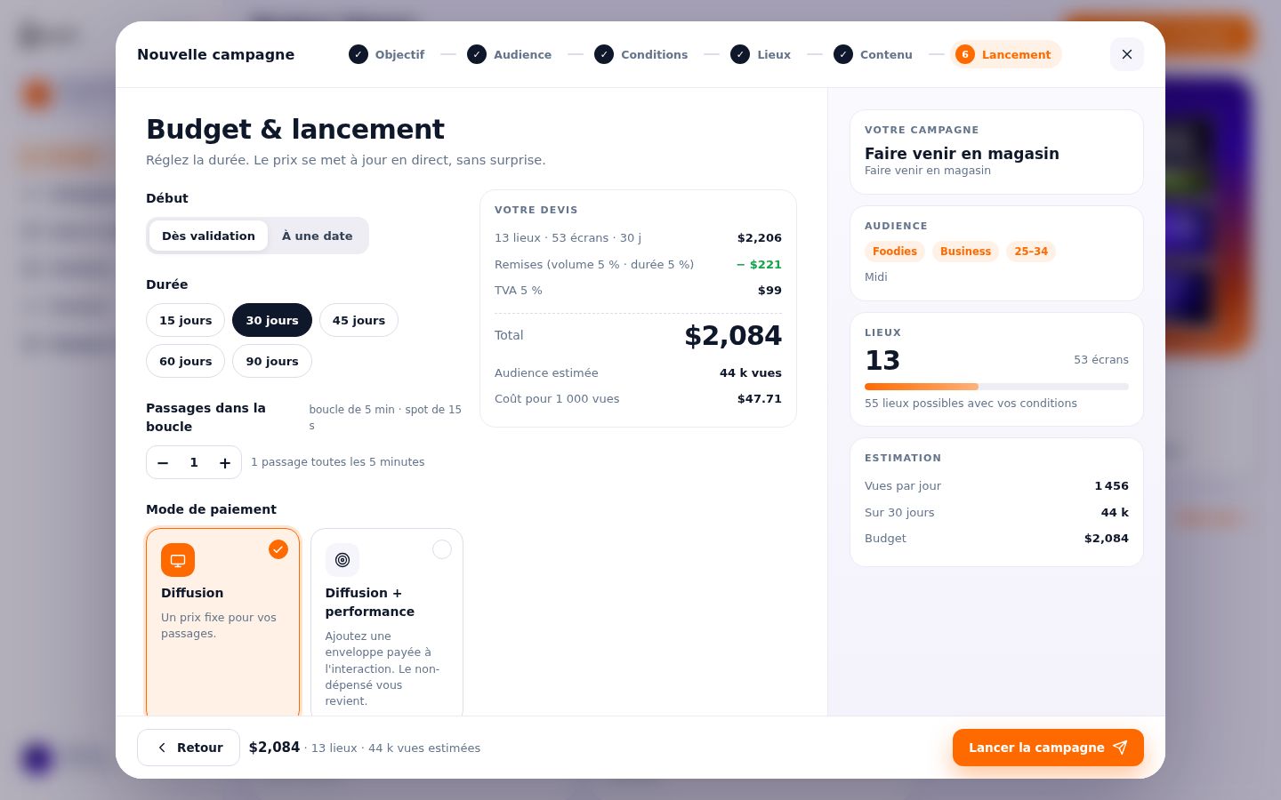Click the Contenu step checkmark icon
1281x800 pixels.
843,54
